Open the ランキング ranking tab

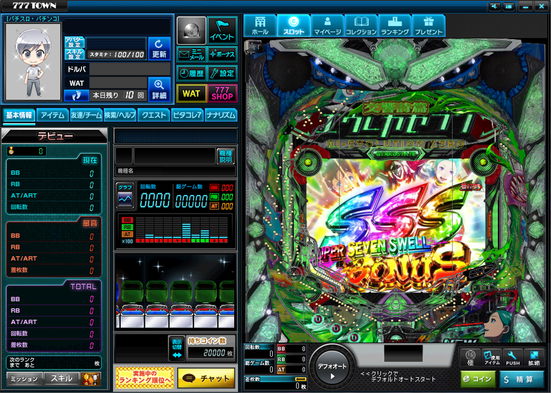click(x=395, y=26)
